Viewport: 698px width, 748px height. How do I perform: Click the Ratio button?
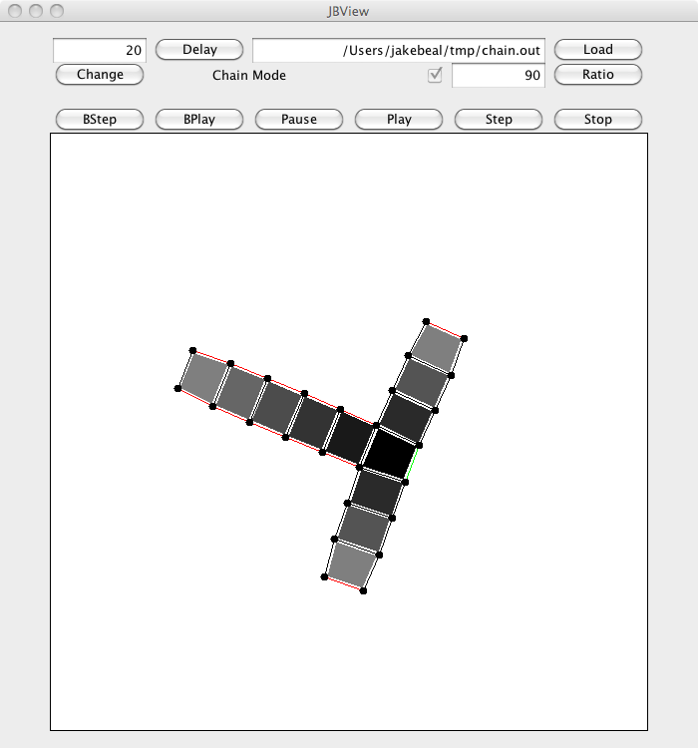click(598, 75)
